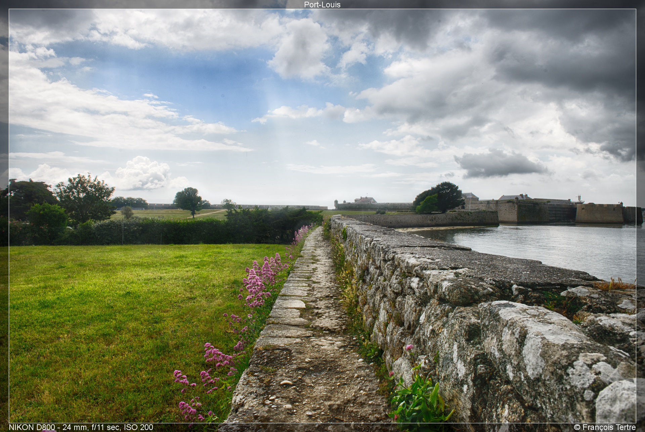Click the 'Port-Louis' title caption
645x432 pixels.
322,5
